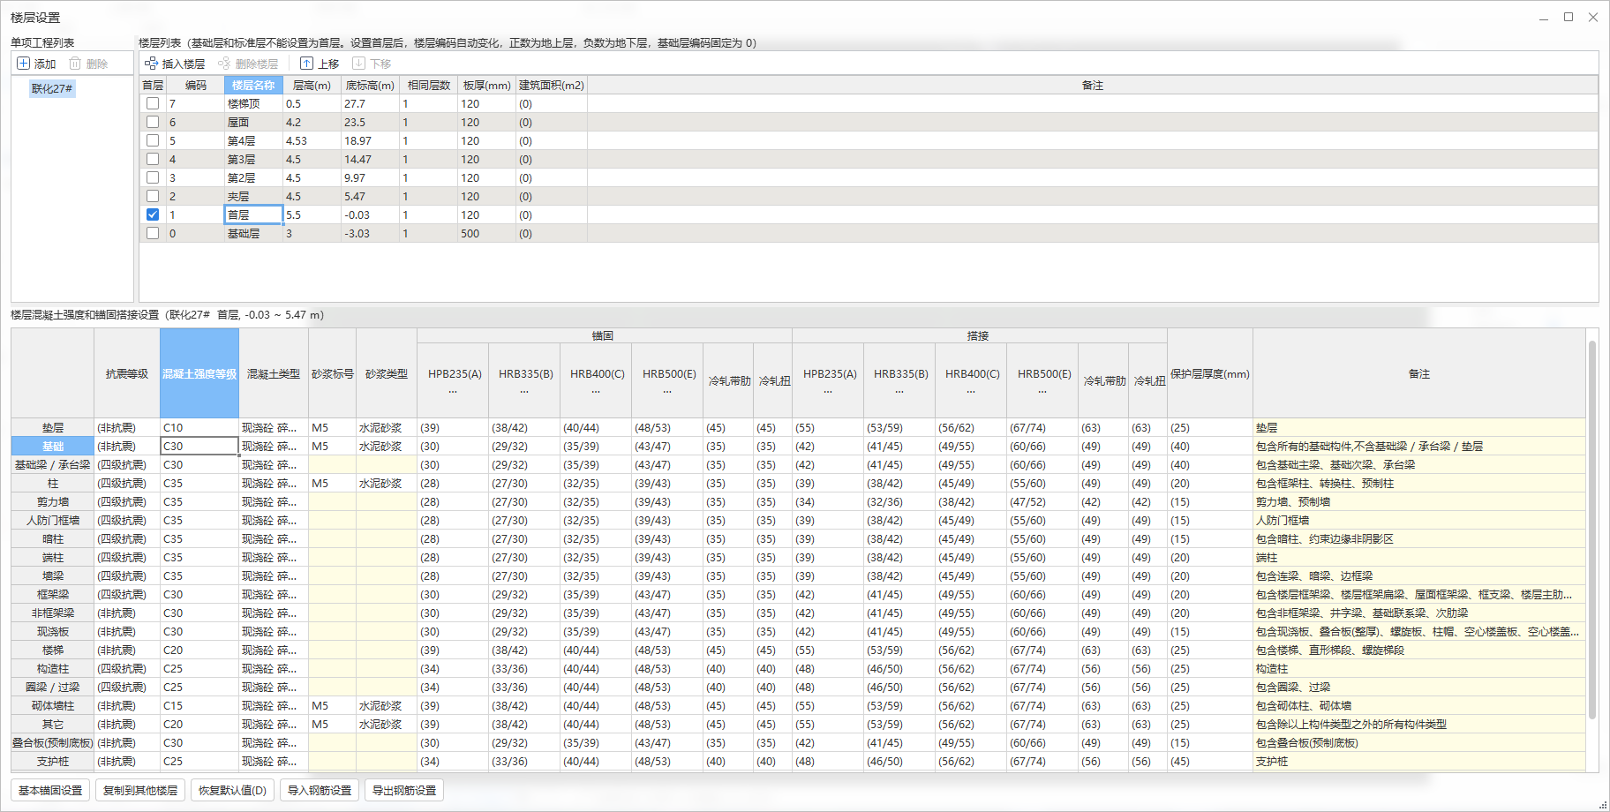
Task: Click M5 mortar cell in 其它 row
Action: pos(332,724)
